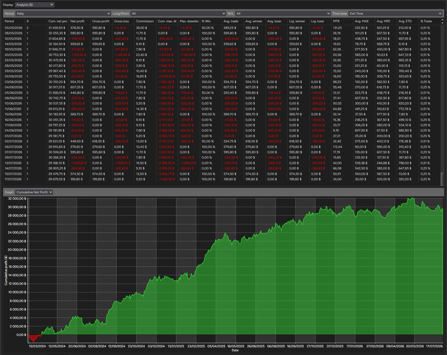Screen dimensions: 447x355
Task: Select the 05/05/2026 period row
Action: (x=222, y=28)
